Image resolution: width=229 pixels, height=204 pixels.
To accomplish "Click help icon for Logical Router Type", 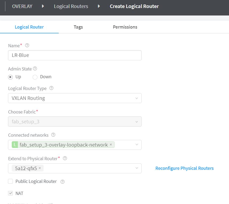I will pos(51,88).
